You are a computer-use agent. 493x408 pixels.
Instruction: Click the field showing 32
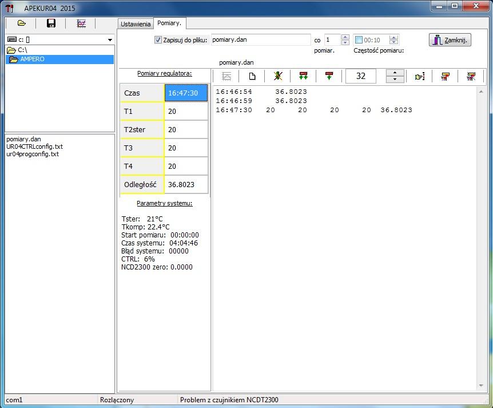pyautogui.click(x=361, y=76)
